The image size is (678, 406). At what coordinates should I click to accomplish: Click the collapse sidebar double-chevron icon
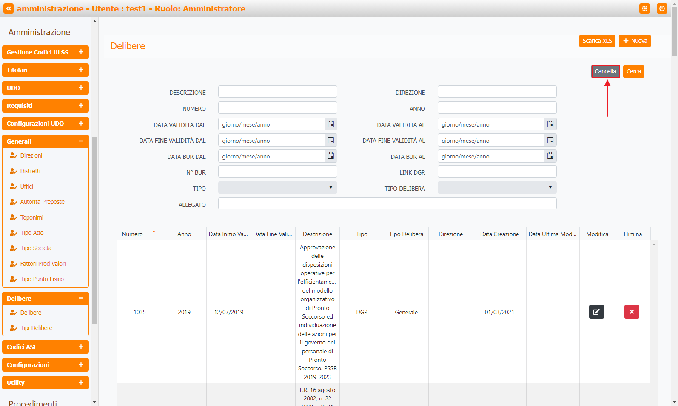9,8
